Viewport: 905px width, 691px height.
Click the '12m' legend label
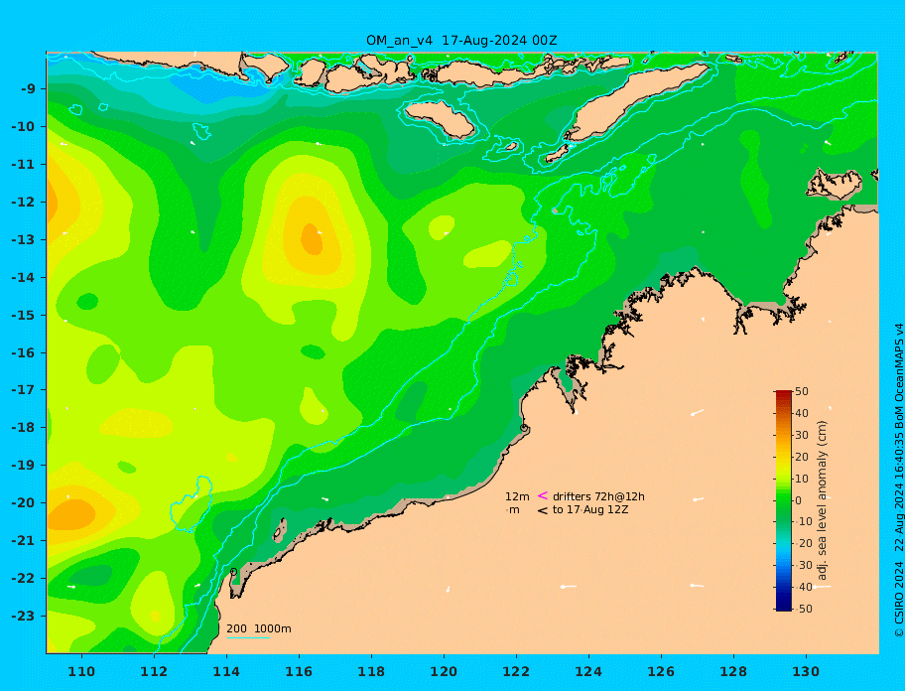point(517,496)
